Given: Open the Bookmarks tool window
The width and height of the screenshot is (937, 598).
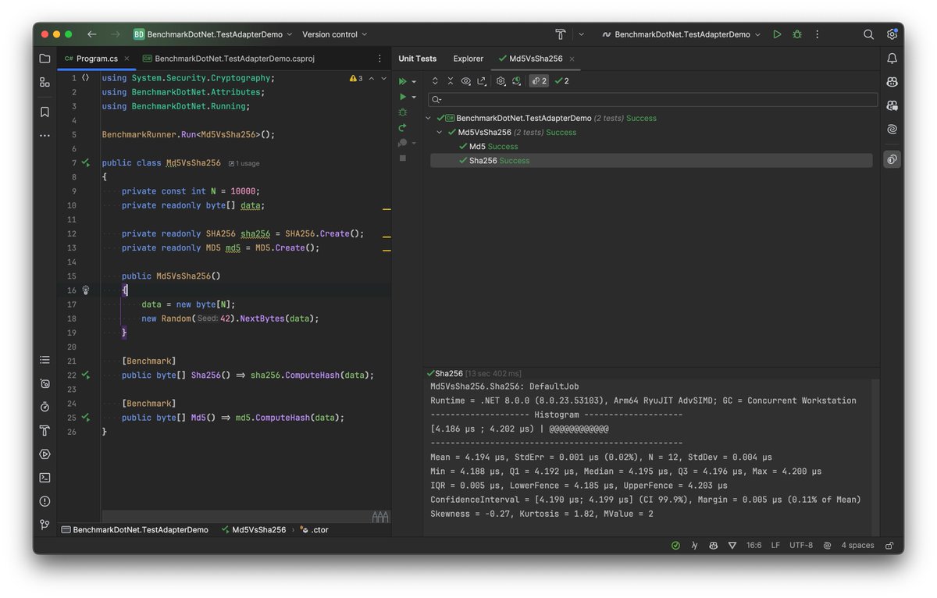Looking at the screenshot, I should click(45, 112).
